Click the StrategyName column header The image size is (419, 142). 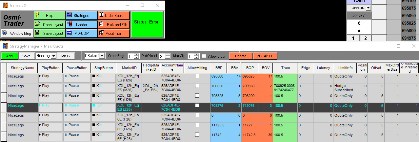[22, 68]
